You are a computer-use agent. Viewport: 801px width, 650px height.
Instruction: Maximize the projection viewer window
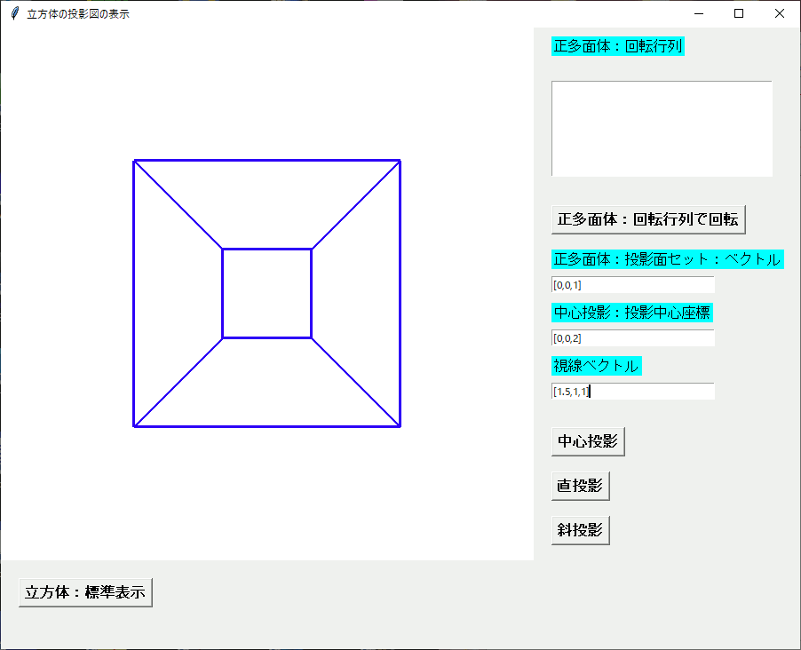point(739,13)
